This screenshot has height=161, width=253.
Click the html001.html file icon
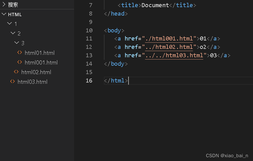(20, 62)
